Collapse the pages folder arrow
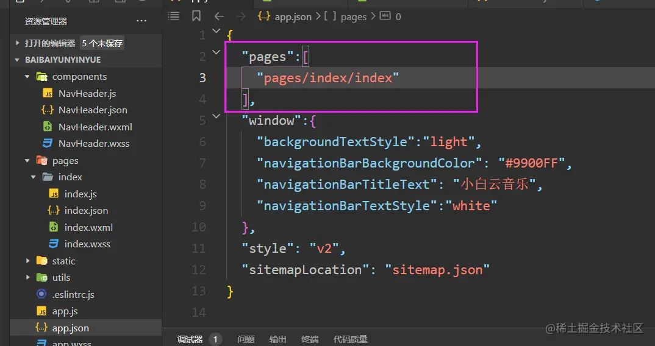Image resolution: width=655 pixels, height=346 pixels. [x=27, y=160]
